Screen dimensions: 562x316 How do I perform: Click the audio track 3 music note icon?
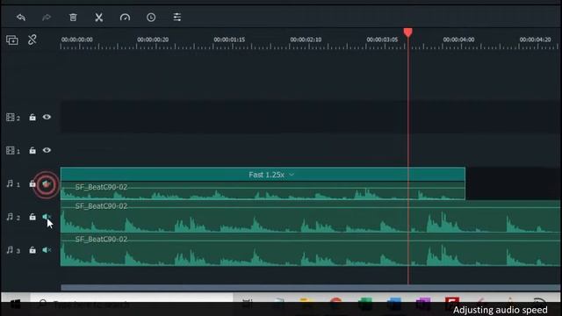(x=10, y=249)
